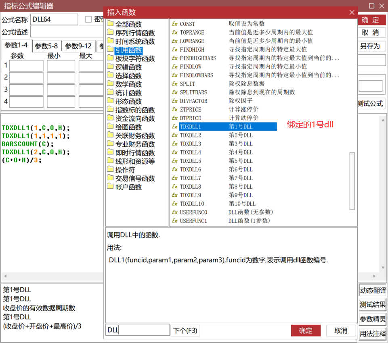Open the 逻辑函数 folder
388x343 pixels.
coord(125,67)
